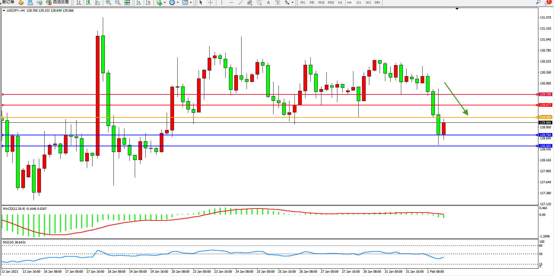Click the 新订单 new order button

pyautogui.click(x=8, y=2)
